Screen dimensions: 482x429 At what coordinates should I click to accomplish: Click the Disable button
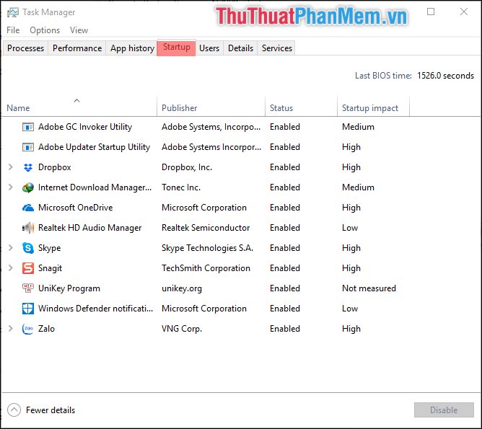tap(444, 410)
